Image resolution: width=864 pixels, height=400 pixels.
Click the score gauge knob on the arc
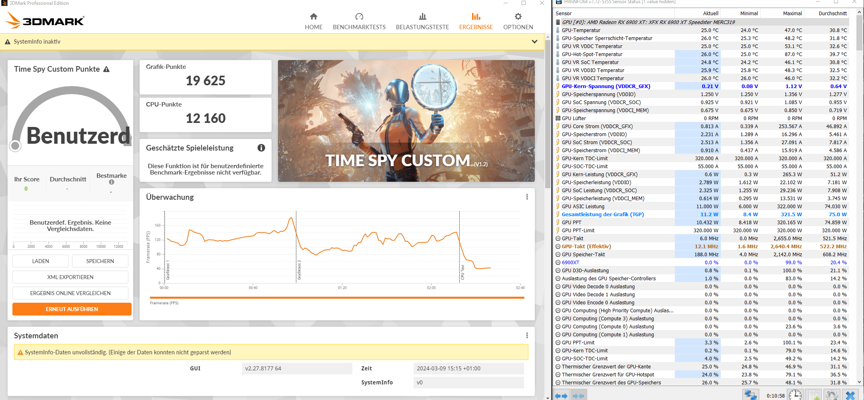15,146
